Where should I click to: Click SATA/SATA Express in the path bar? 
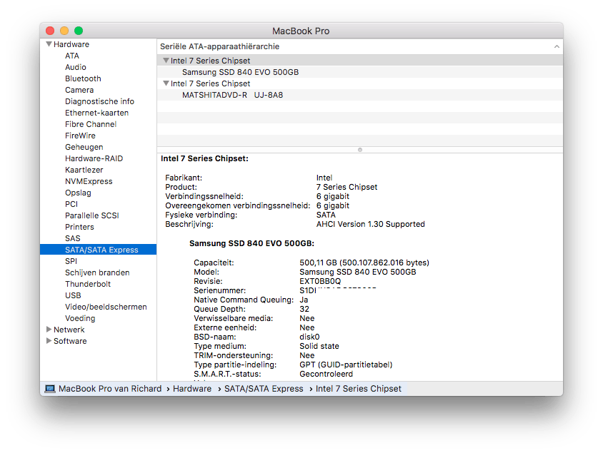(x=264, y=389)
